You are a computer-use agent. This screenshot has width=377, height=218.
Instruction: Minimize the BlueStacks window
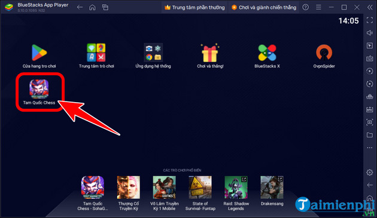[332, 7]
